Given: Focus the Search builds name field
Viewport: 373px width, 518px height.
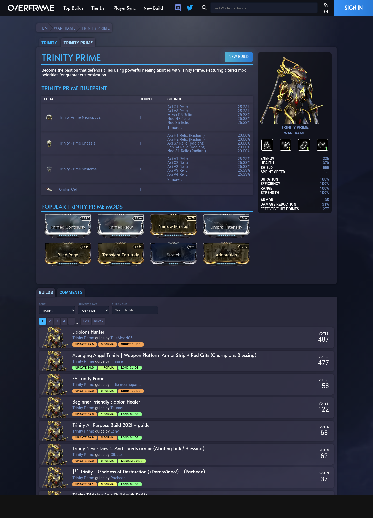Looking at the screenshot, I should tap(135, 310).
